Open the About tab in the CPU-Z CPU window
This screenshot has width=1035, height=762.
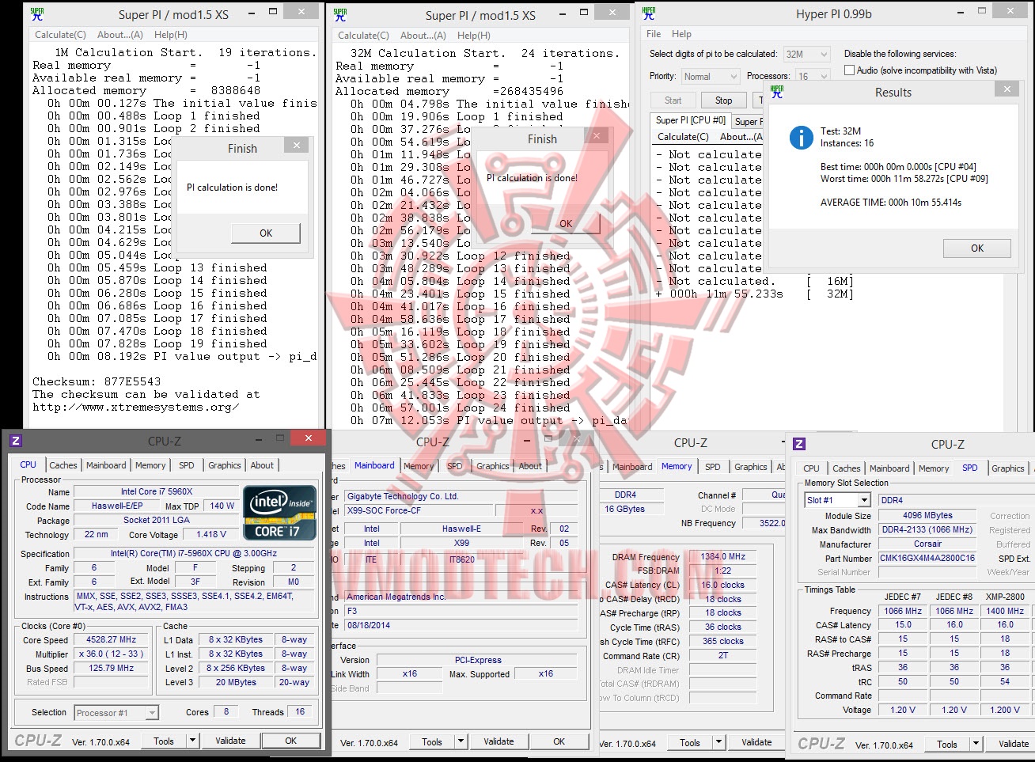point(262,465)
